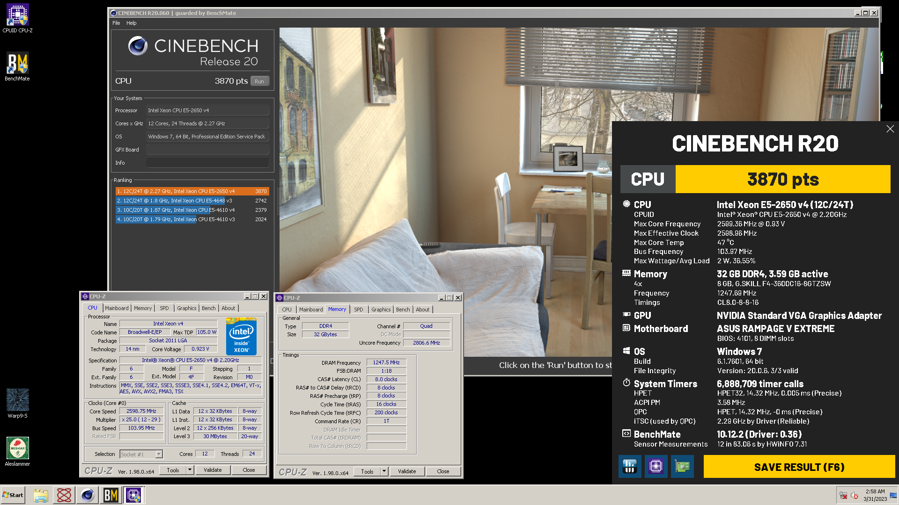This screenshot has width=899, height=505.
Task: Click the DRAM Frequency value 1247.5 MHz
Action: pyautogui.click(x=386, y=363)
